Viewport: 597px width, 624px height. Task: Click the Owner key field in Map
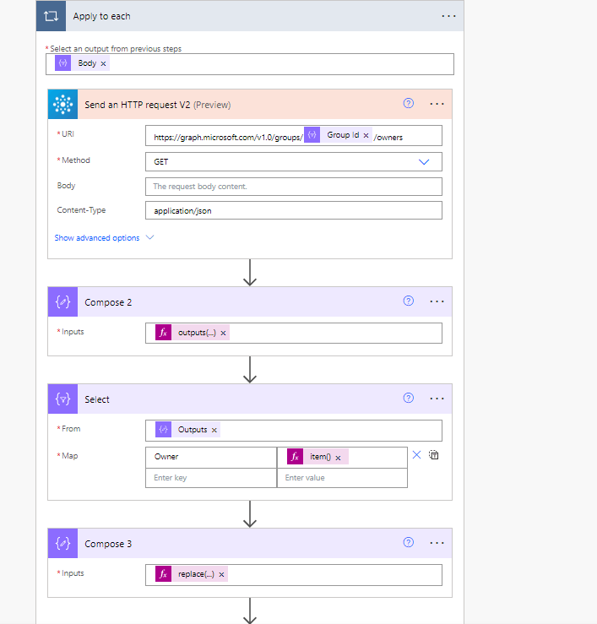[211, 457]
